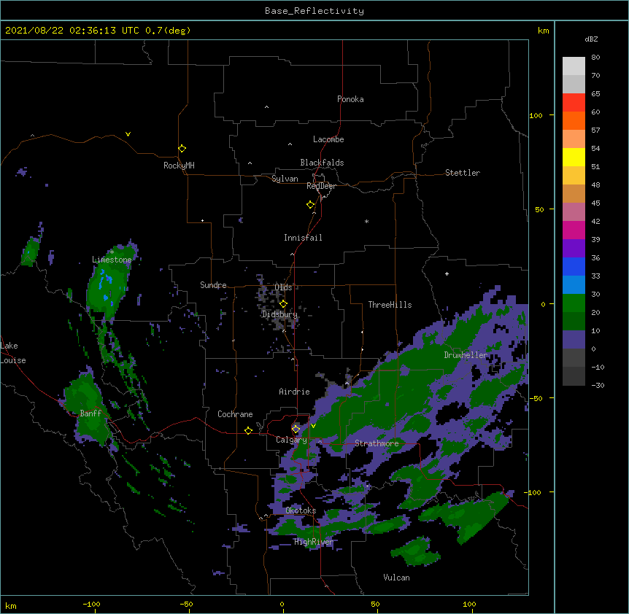Image resolution: width=629 pixels, height=614 pixels.
Task: Click the yellow 54 dBZ legend swatch
Action: click(574, 157)
